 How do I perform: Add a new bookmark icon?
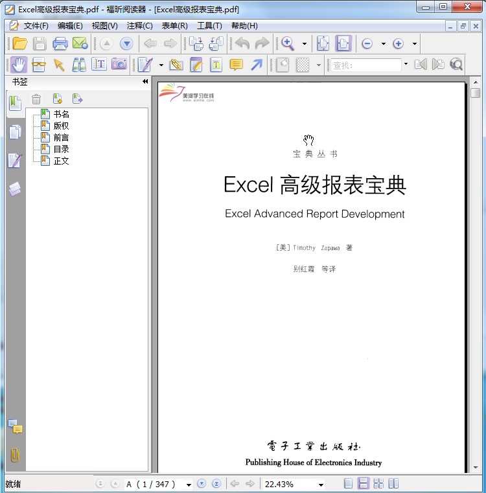(57, 98)
